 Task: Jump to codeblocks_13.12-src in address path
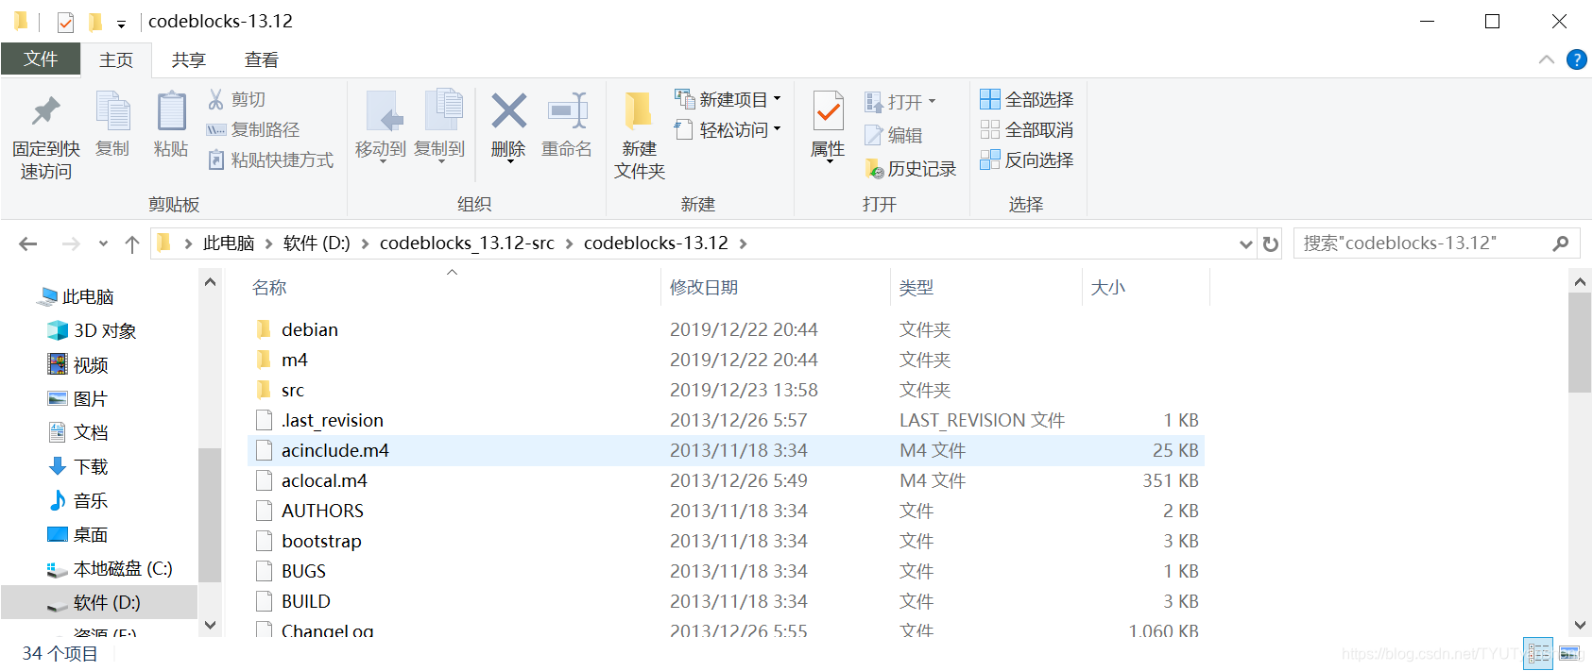467,243
